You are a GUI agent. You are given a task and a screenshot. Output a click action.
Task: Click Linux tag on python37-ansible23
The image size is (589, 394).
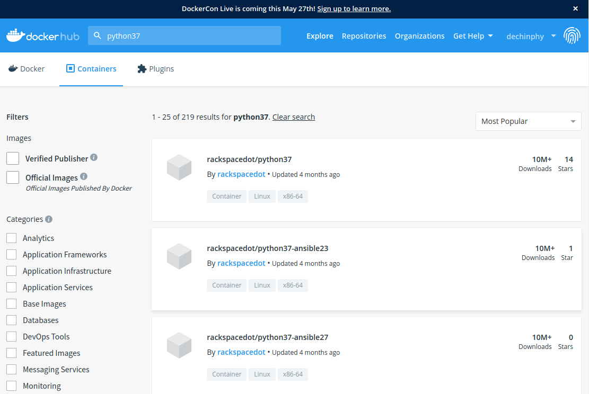(262, 285)
